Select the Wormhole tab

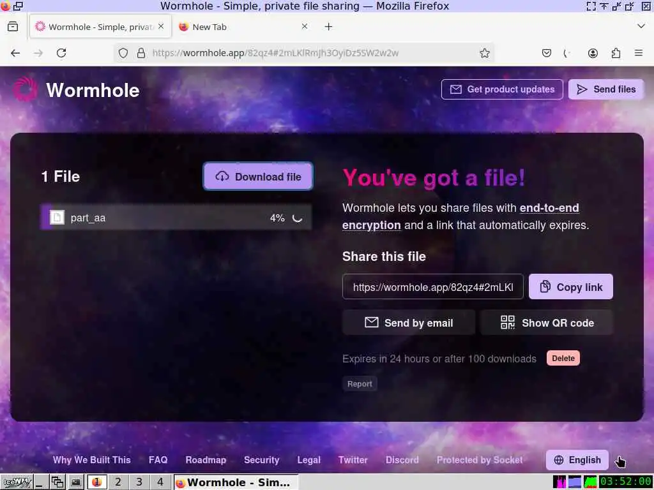pyautogui.click(x=100, y=27)
